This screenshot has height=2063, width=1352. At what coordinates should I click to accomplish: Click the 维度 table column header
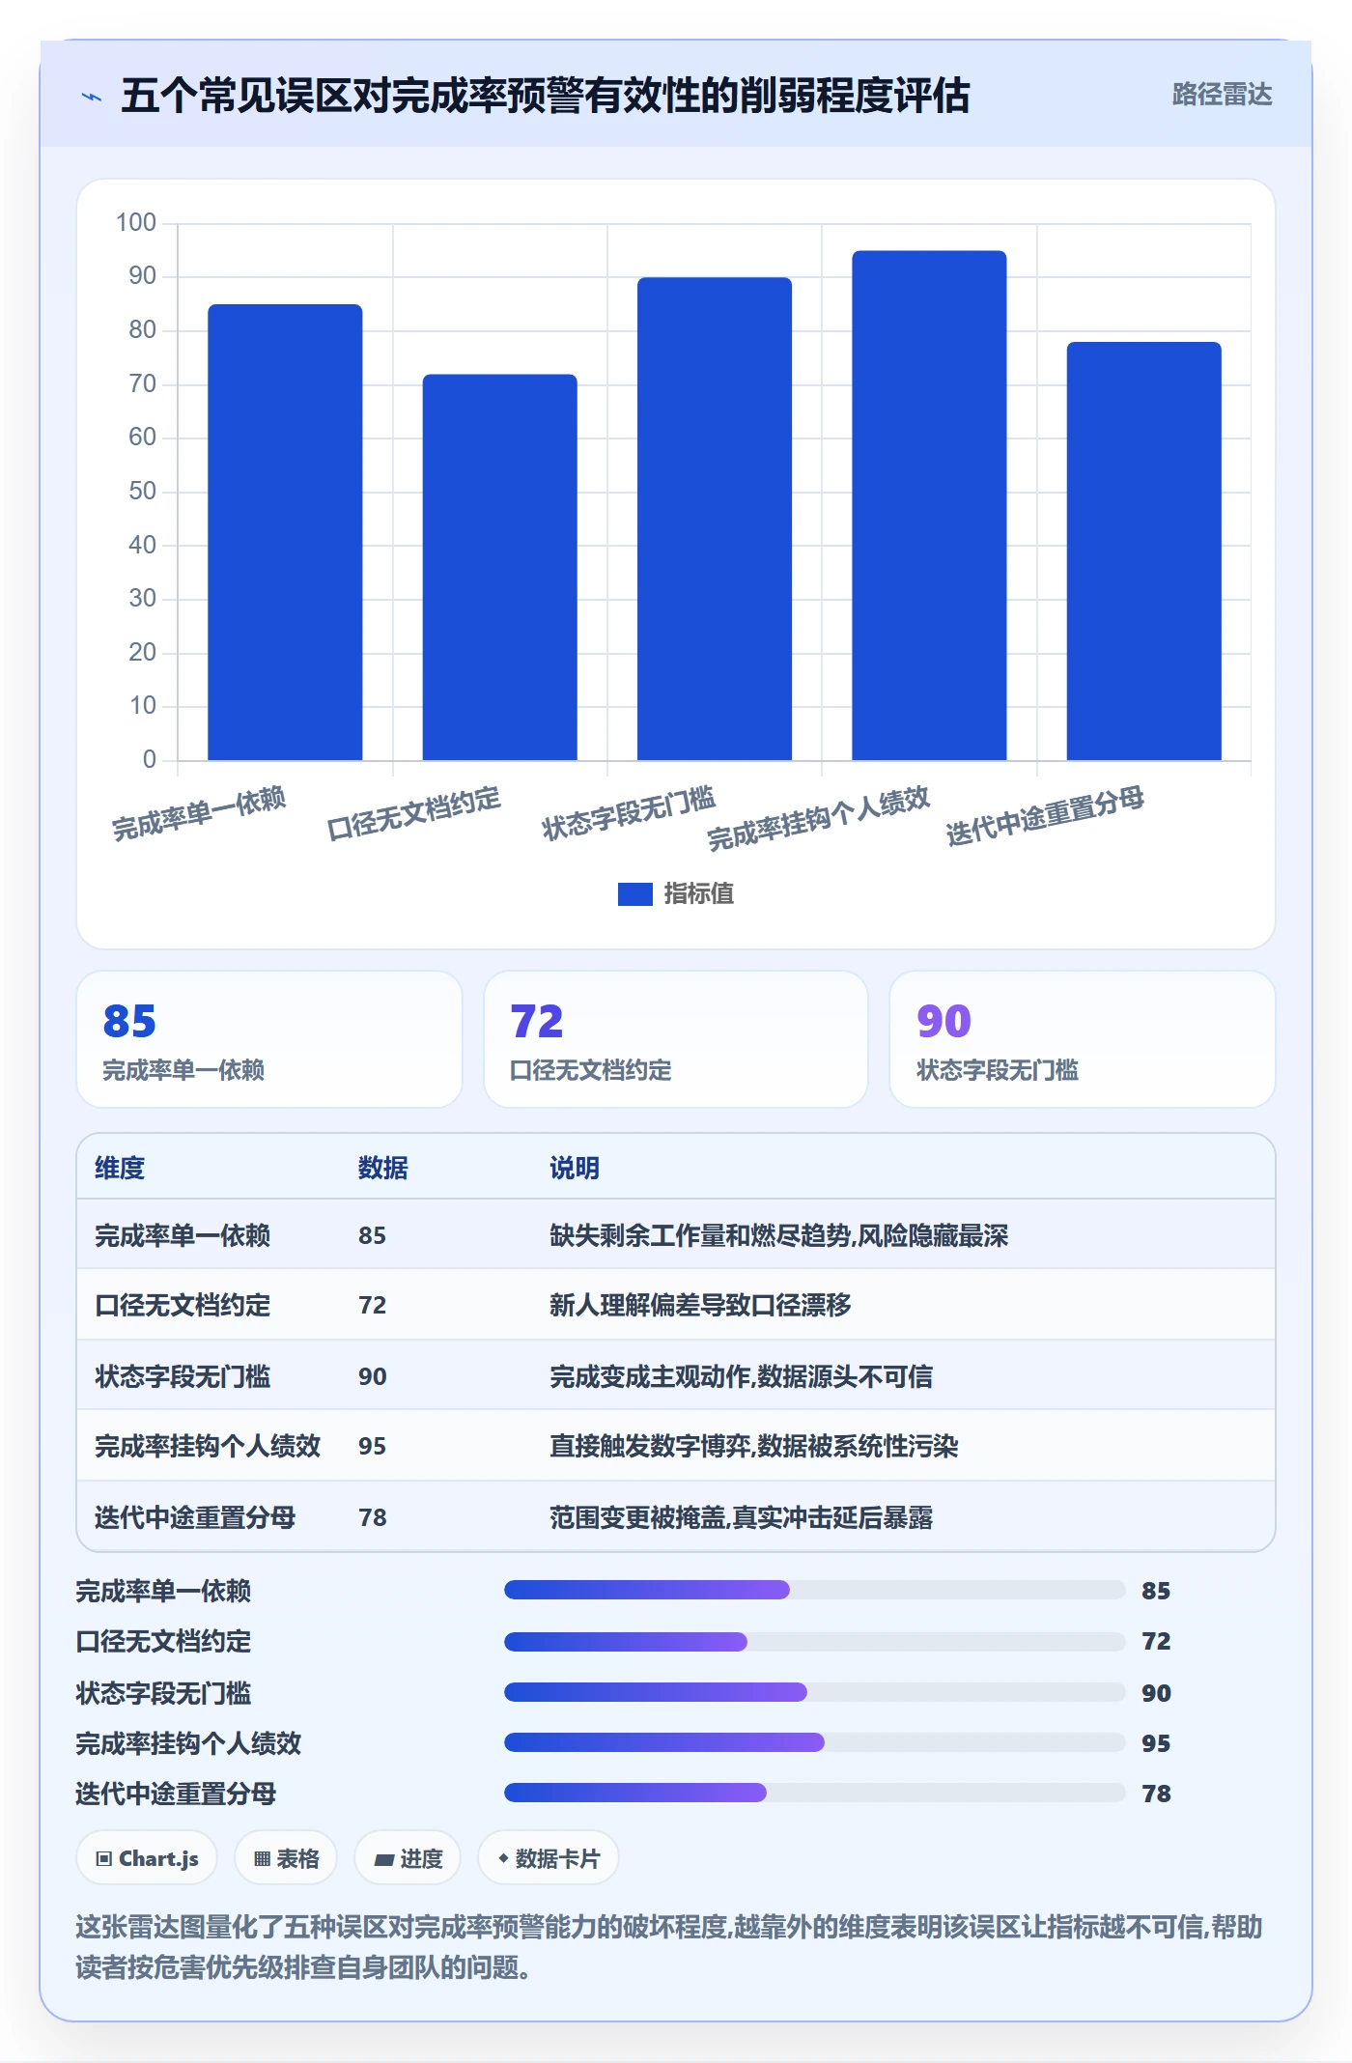pos(120,1168)
